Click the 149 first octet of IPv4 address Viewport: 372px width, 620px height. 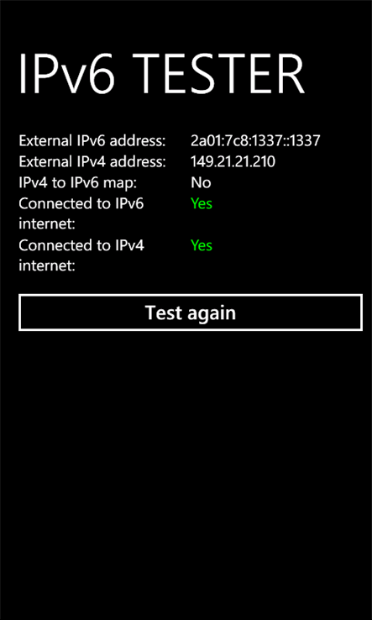tap(202, 162)
